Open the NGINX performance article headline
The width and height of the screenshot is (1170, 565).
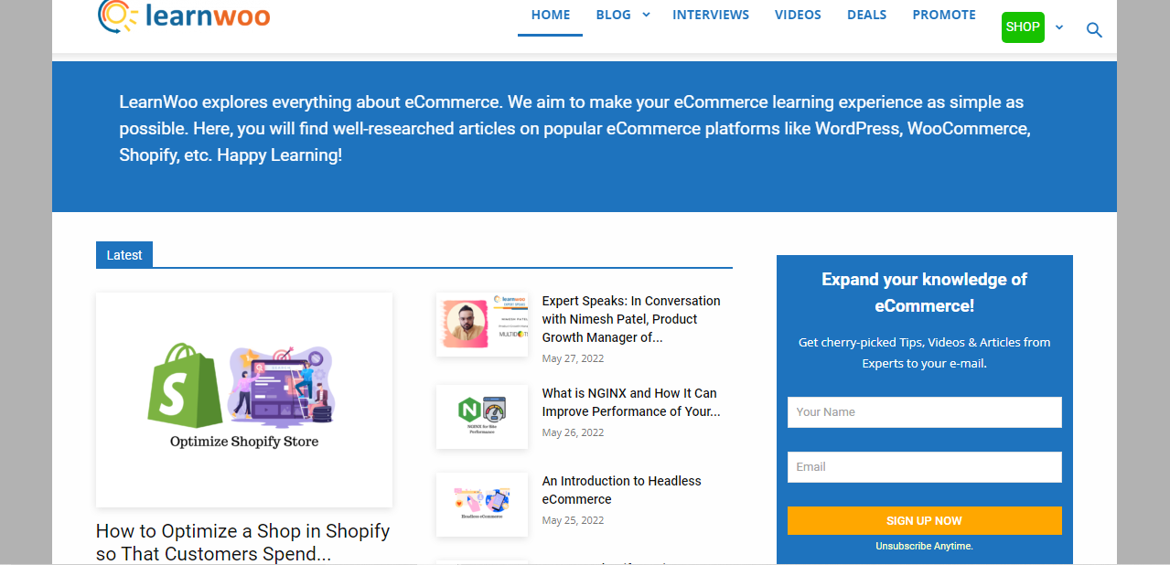point(631,402)
